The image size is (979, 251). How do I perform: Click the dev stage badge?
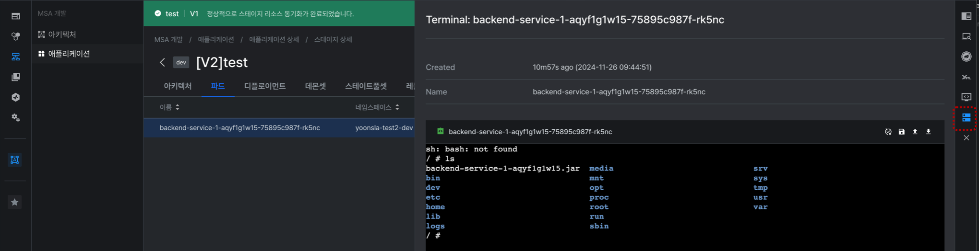[181, 62]
